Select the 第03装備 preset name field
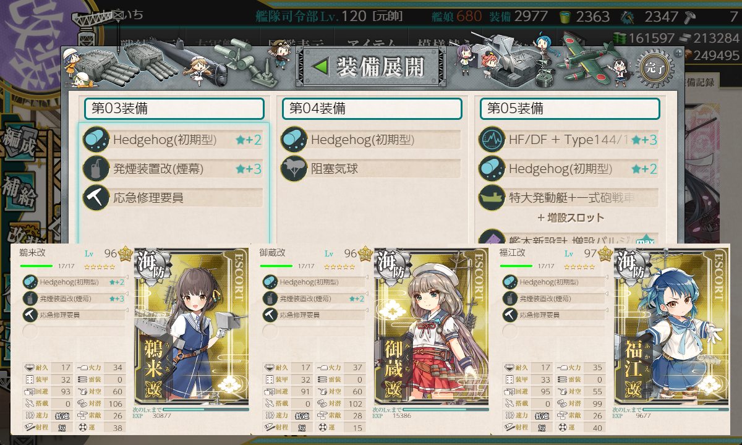The height and width of the screenshot is (445, 742). [x=174, y=109]
